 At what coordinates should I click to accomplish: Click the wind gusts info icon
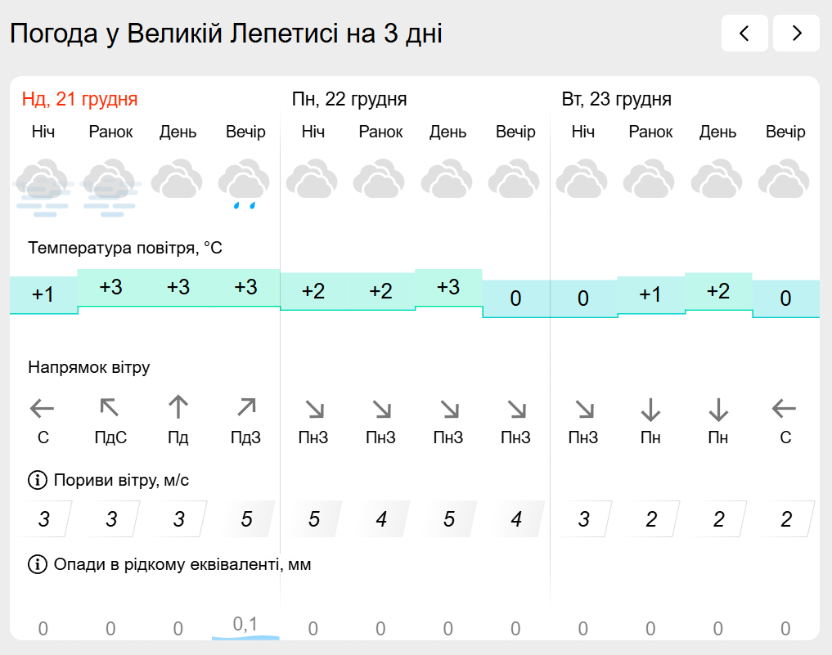38,480
